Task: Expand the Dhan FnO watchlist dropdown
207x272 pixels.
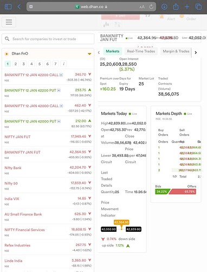Action: coord(89,54)
